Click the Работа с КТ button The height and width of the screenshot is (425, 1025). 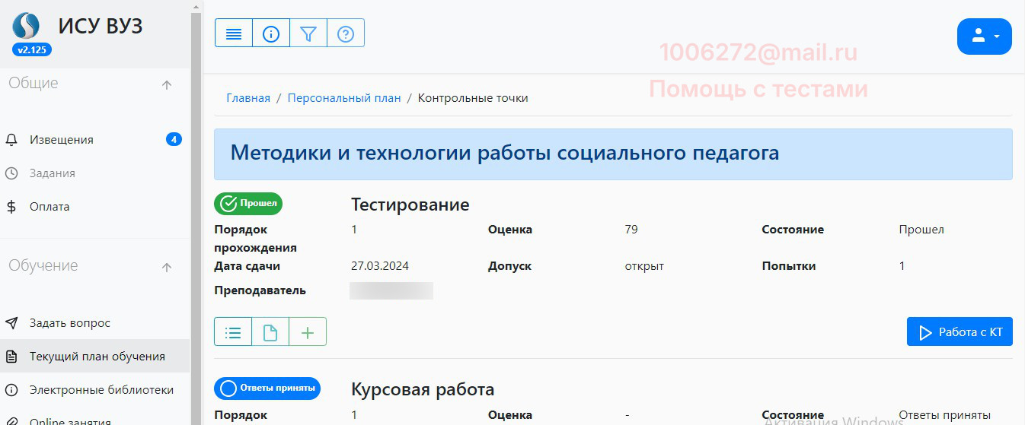pos(960,332)
